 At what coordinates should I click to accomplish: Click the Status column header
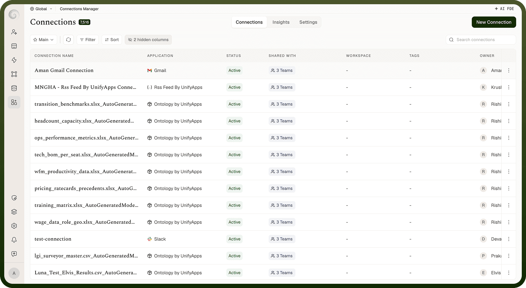click(234, 56)
